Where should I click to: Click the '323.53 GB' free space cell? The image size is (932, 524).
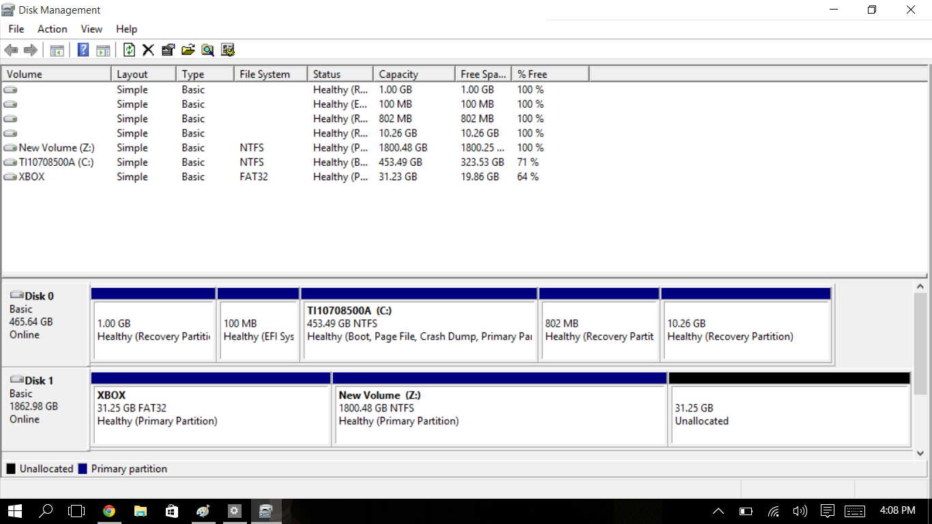click(x=482, y=162)
